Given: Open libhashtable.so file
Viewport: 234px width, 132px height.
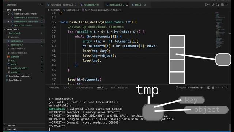Looking at the screenshot, I should [x=24, y=53].
